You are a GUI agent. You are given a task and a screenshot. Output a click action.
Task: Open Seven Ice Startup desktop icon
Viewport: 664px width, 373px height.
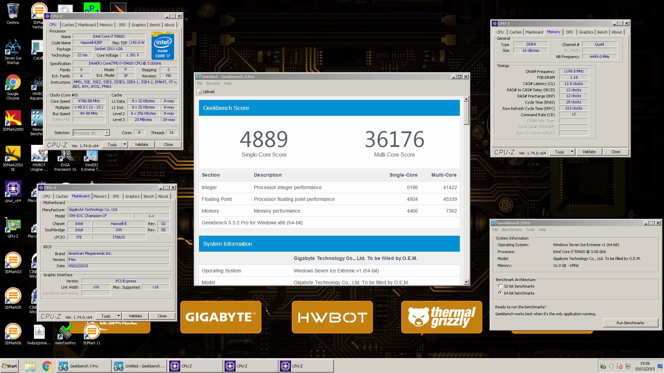pos(13,52)
